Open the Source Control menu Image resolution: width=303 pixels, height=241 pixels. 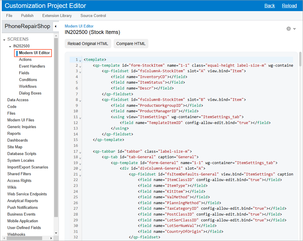[93, 16]
